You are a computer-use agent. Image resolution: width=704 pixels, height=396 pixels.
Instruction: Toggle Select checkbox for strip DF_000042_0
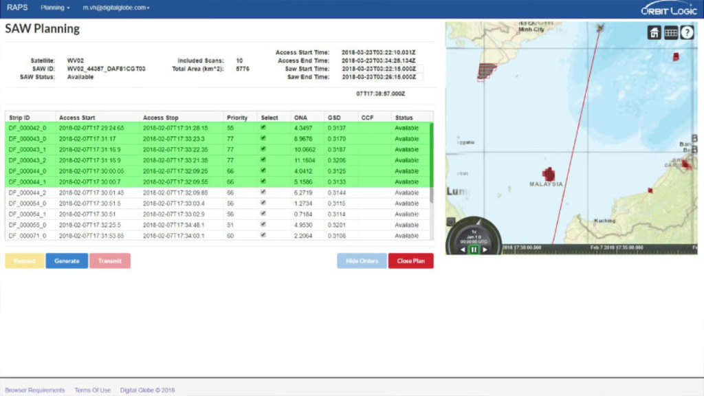[x=263, y=127]
